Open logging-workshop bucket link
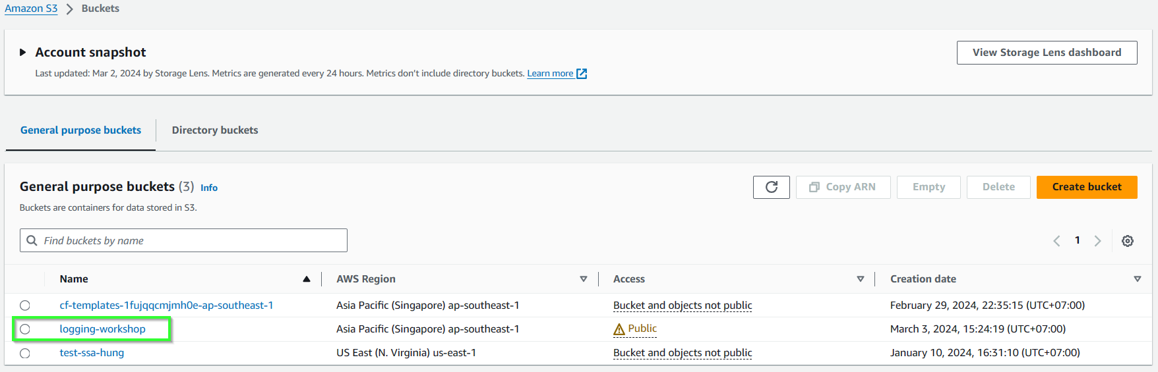The width and height of the screenshot is (1158, 372). coord(102,329)
